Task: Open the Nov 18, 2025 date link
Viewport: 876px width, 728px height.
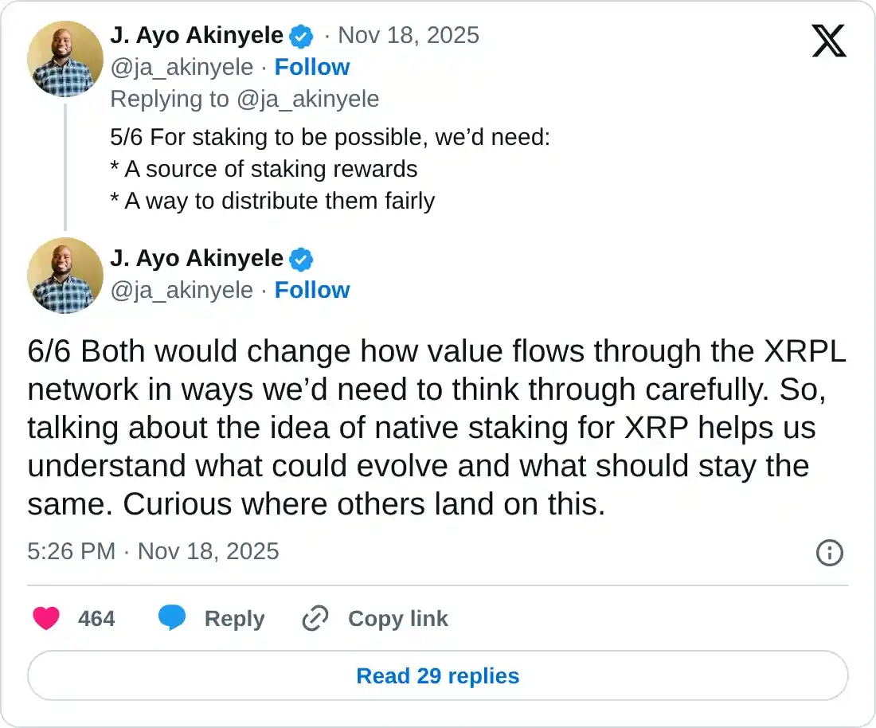Action: tap(408, 35)
